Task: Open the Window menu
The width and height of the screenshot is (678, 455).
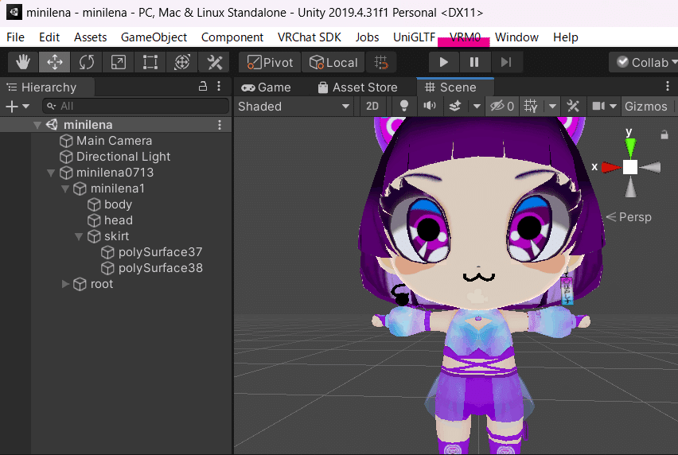Action: click(516, 37)
